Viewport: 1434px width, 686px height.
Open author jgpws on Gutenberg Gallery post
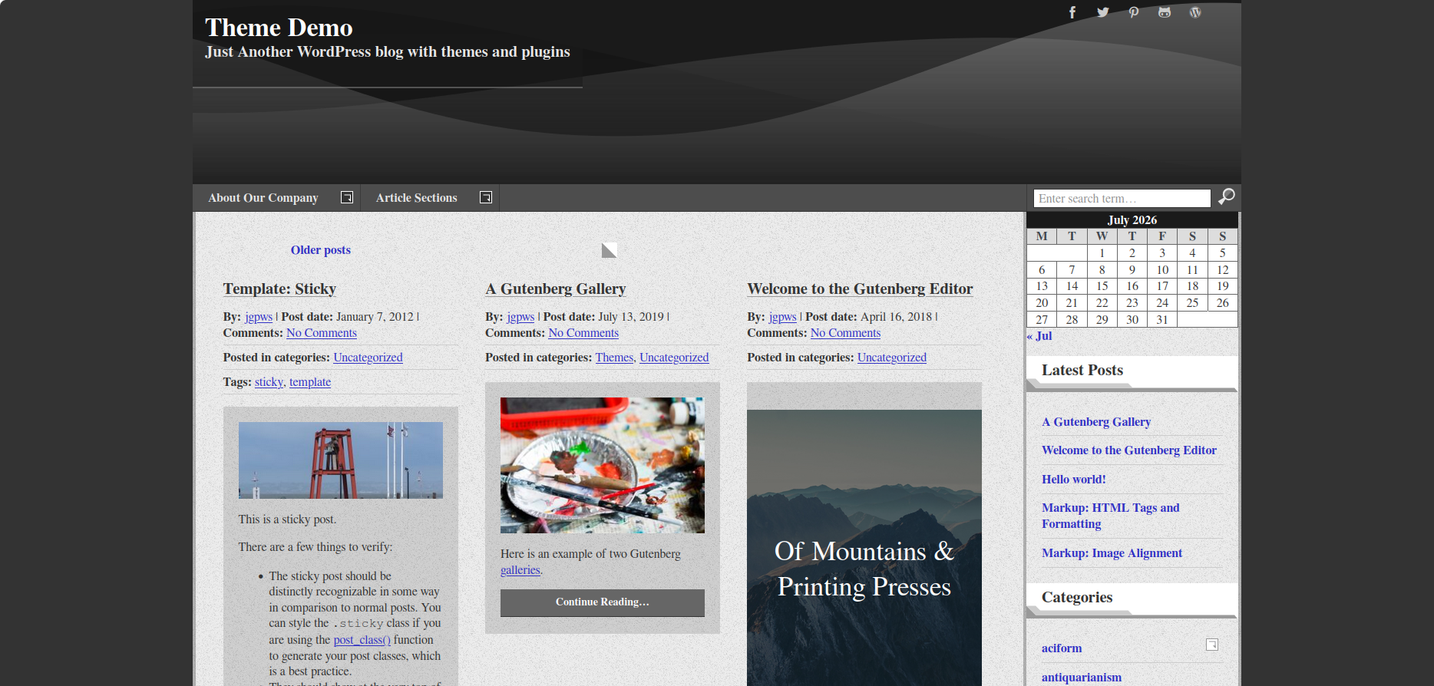pos(520,317)
